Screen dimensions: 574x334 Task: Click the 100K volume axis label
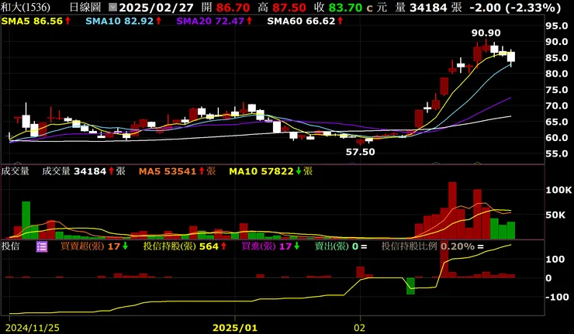(558, 190)
